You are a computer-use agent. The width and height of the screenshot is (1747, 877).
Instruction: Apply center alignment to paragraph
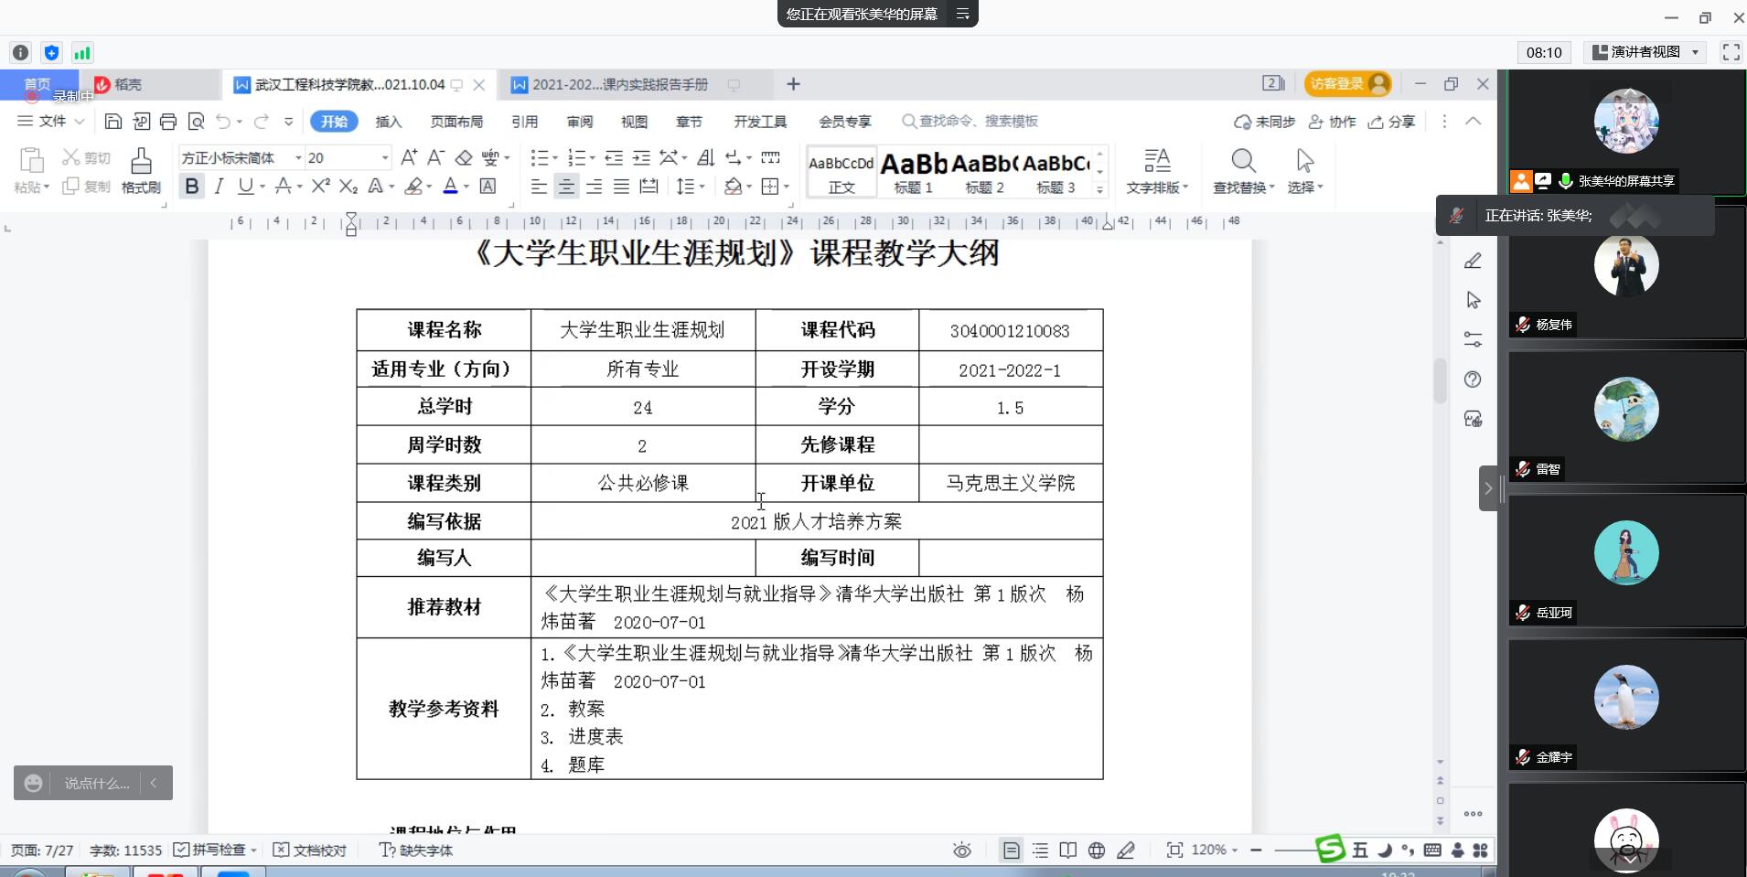566,187
